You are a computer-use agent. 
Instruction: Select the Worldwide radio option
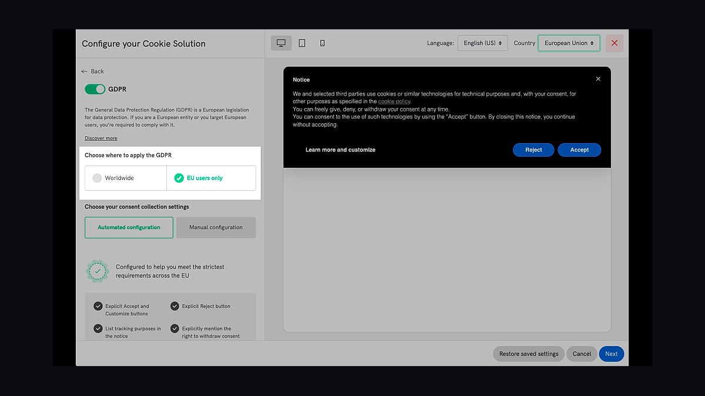click(x=126, y=178)
